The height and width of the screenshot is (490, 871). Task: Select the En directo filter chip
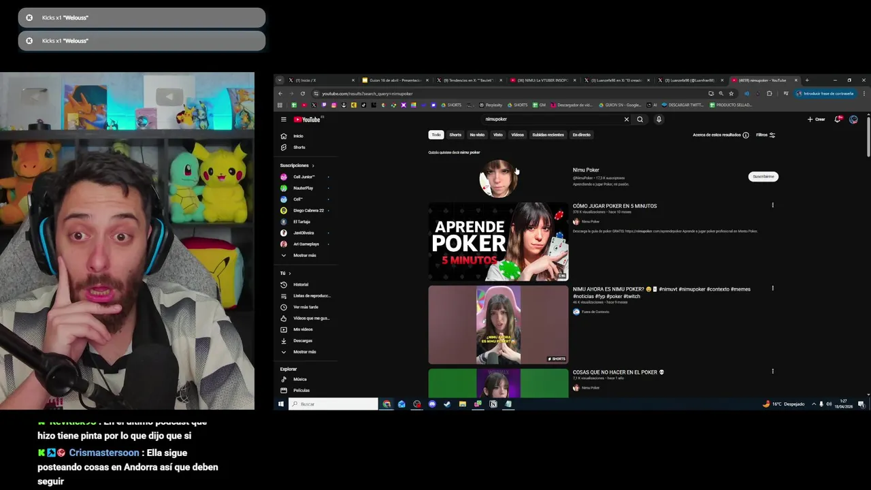pos(582,135)
